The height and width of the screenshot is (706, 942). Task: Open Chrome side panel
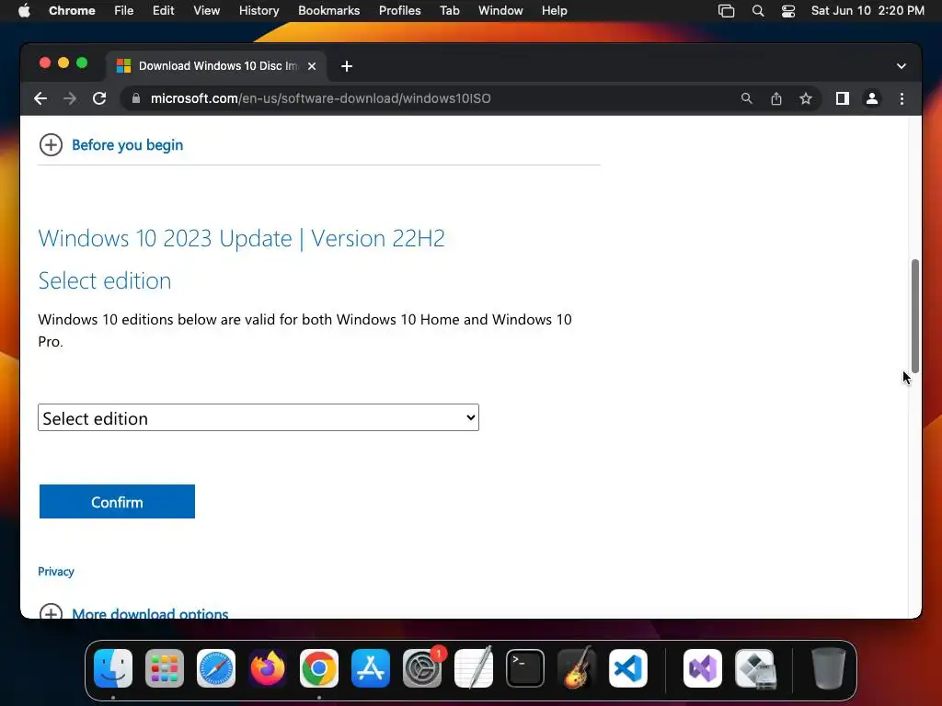coord(843,98)
